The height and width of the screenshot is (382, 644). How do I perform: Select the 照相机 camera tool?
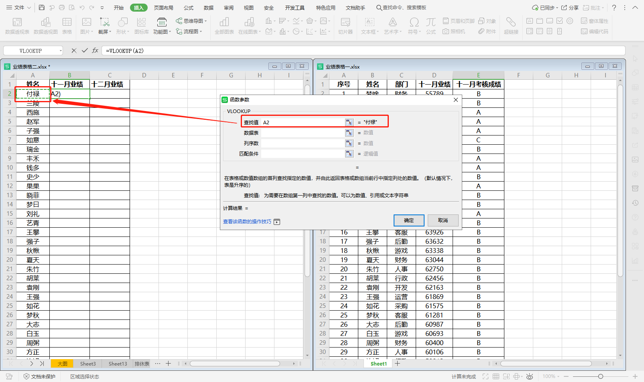pyautogui.click(x=455, y=32)
